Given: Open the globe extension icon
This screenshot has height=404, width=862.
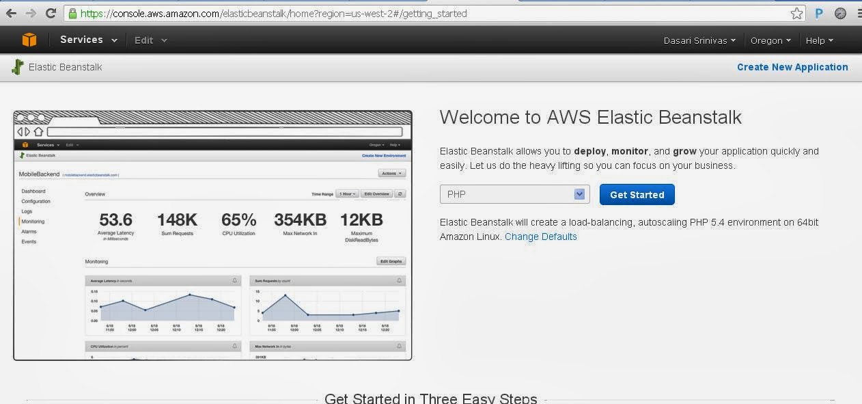Looking at the screenshot, I should (x=839, y=13).
